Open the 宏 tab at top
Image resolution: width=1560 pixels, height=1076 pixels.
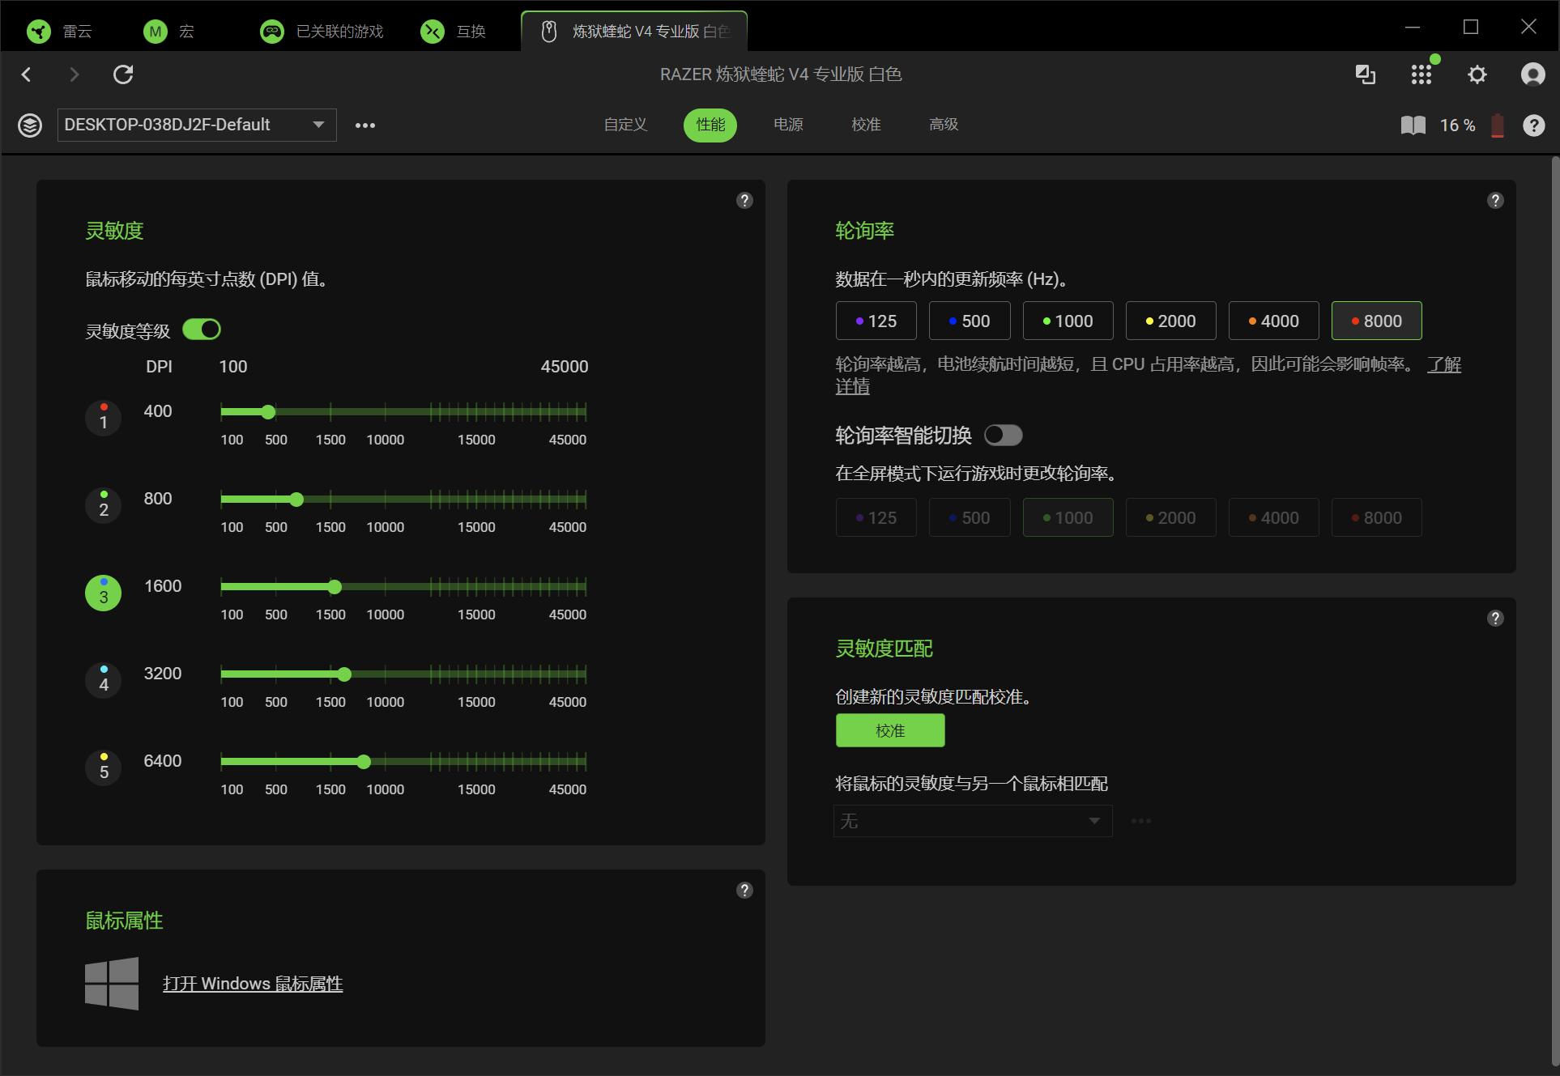169,32
